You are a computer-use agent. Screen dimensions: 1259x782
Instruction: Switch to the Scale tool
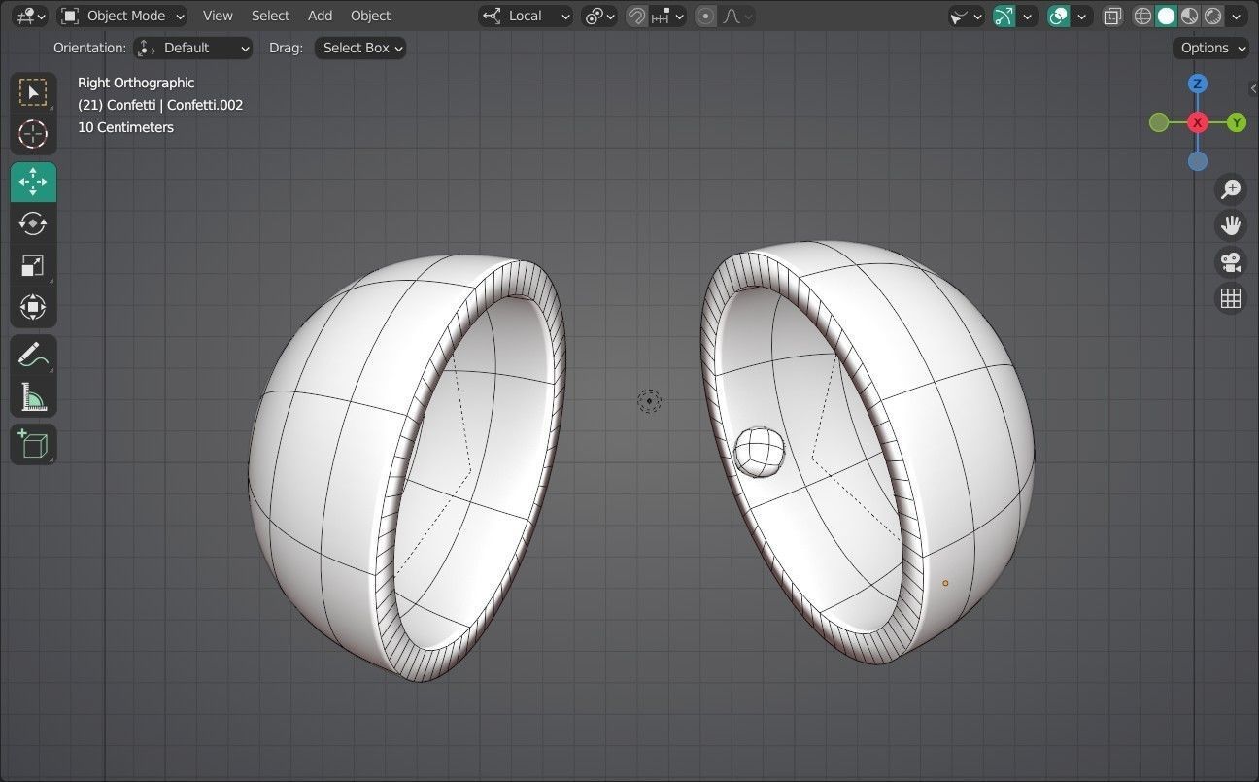pyautogui.click(x=33, y=265)
